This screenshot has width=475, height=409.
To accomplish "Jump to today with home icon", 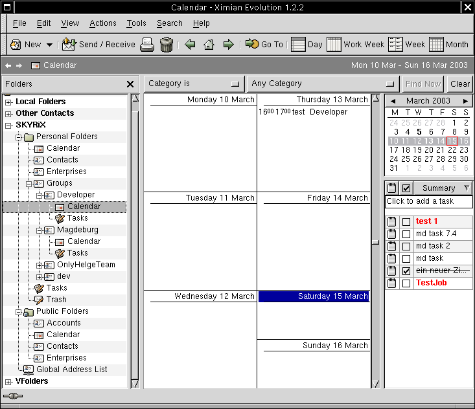I will tap(209, 45).
